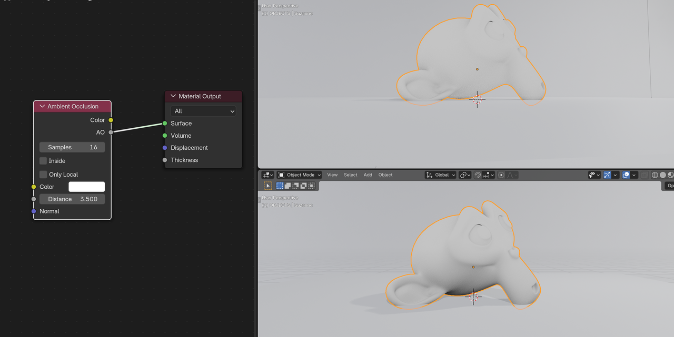This screenshot has height=337, width=674.
Task: Open the Global transform orientation dropdown
Action: click(441, 175)
